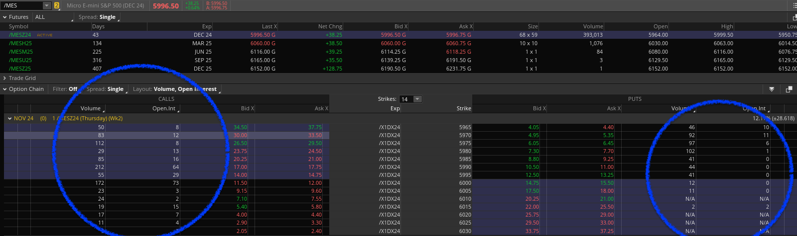Screen dimensions: 797x236
Task: Click the put ask price 15.50
Action: tap(607, 183)
